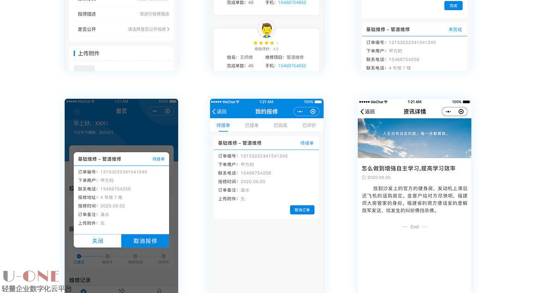Image resolution: width=554 pixels, height=293 pixels.
Task: Tap the circle target icon on 我的报修
Action: 313,112
